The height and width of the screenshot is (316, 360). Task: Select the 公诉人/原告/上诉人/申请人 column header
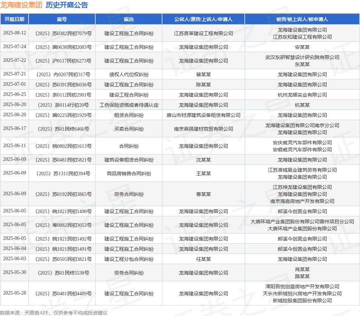204,19
